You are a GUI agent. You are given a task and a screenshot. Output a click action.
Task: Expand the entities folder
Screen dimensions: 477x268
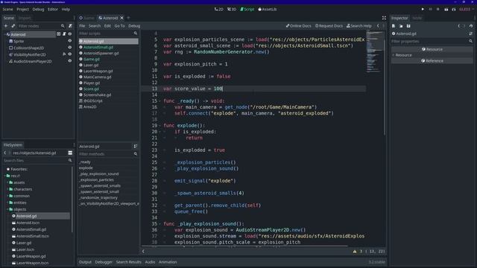tap(7, 202)
